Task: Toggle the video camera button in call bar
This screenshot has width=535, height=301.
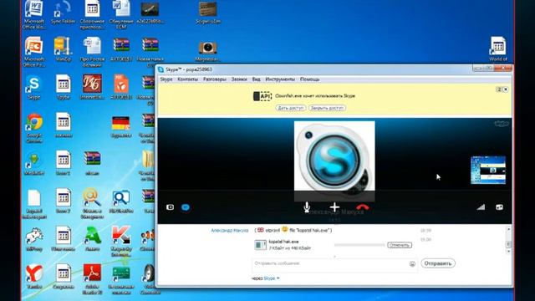Action: [x=170, y=207]
